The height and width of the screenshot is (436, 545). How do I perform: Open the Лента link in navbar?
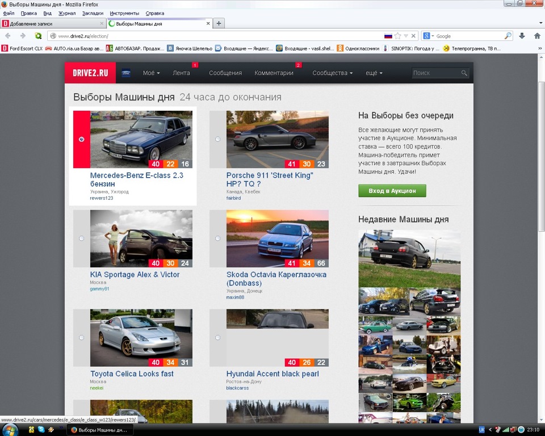[181, 73]
